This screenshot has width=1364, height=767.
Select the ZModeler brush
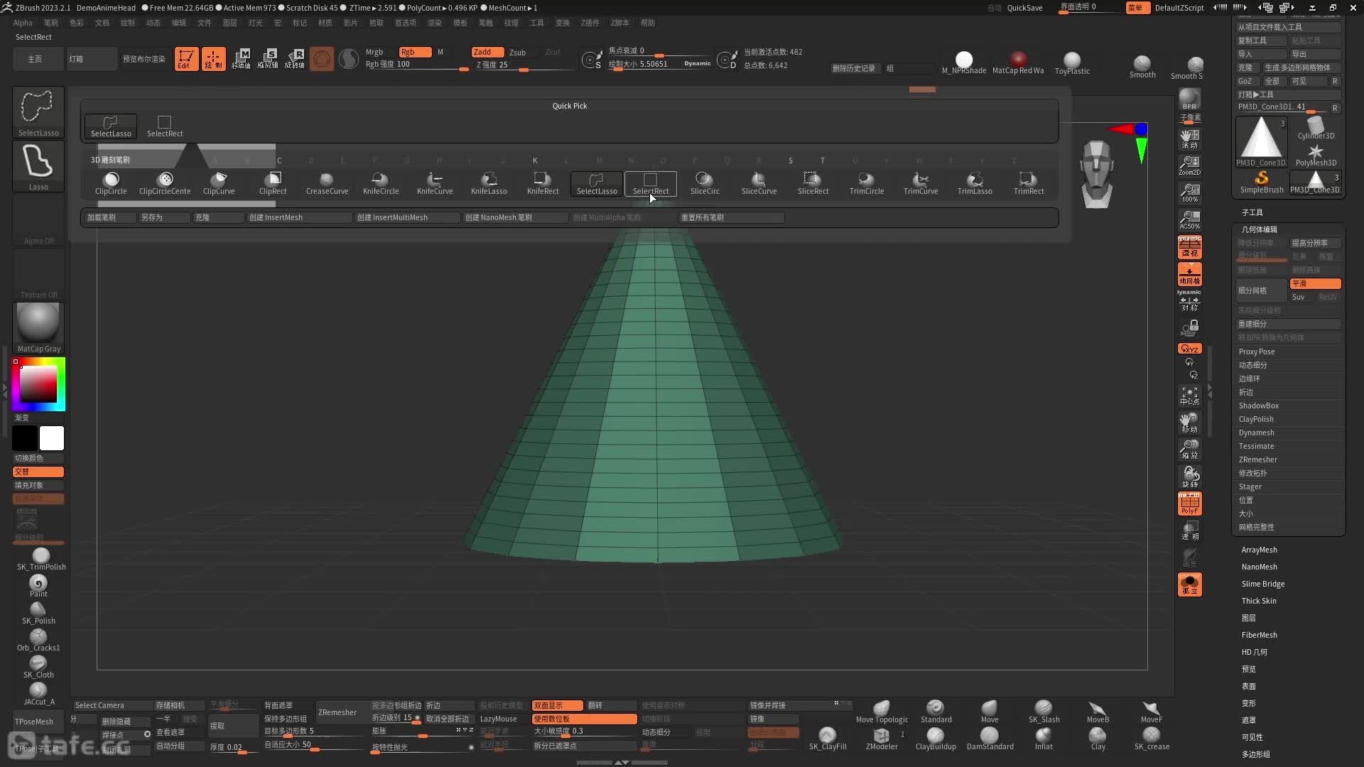pos(882,739)
